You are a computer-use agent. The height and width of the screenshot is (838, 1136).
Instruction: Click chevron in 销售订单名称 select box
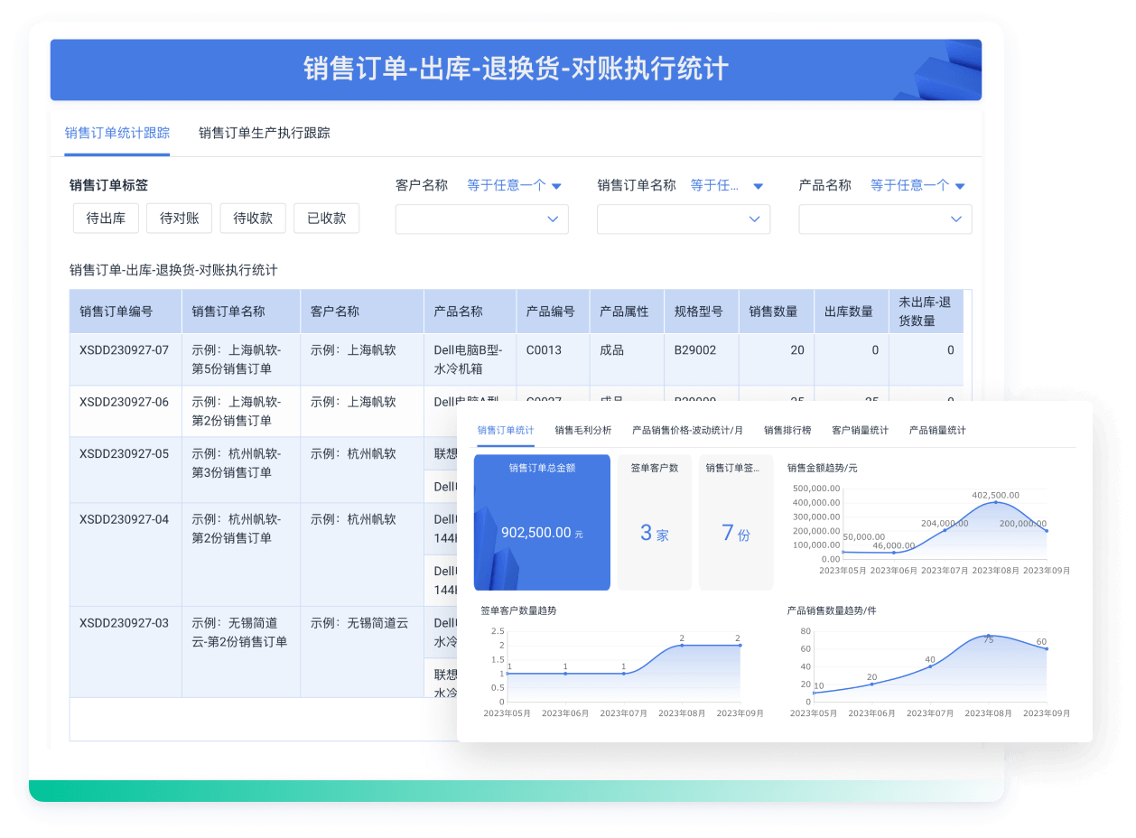tap(755, 219)
